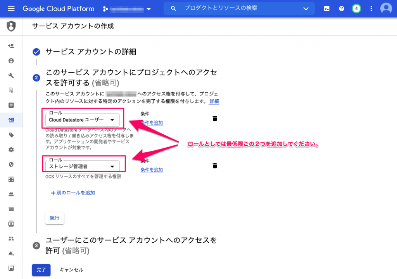Open IAM page via add-person sidebar icon
397x279 pixels.
tap(11, 46)
